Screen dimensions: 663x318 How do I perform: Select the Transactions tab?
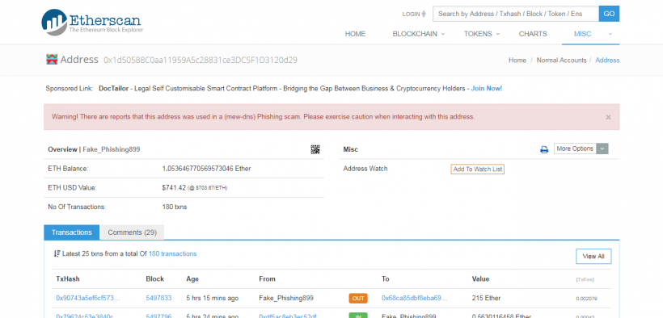[72, 232]
